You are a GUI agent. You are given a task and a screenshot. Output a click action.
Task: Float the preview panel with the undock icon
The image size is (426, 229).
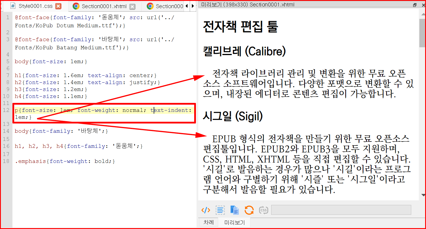pyautogui.click(x=415, y=5)
